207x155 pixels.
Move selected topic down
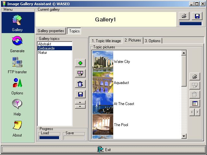tap(80, 107)
